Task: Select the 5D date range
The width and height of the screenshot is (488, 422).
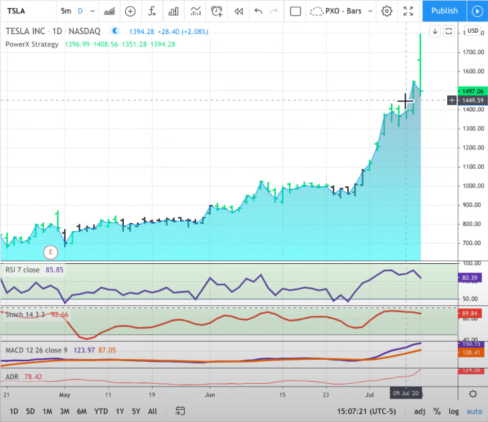Action: click(x=30, y=411)
